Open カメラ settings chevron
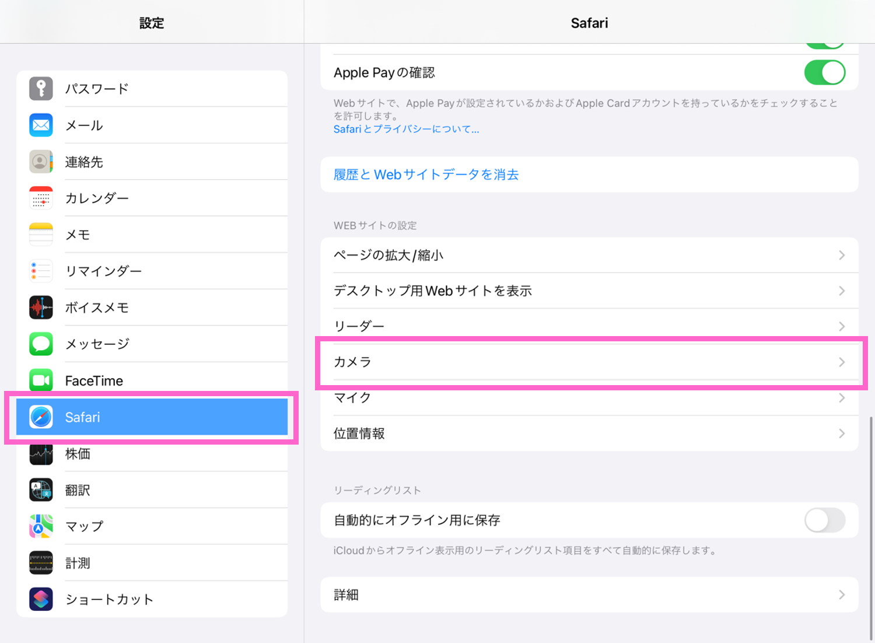The height and width of the screenshot is (643, 875). point(841,362)
